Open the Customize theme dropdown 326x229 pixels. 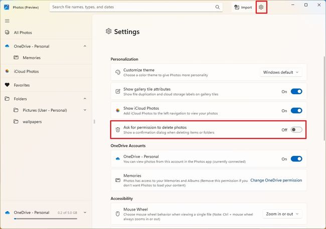(x=281, y=72)
